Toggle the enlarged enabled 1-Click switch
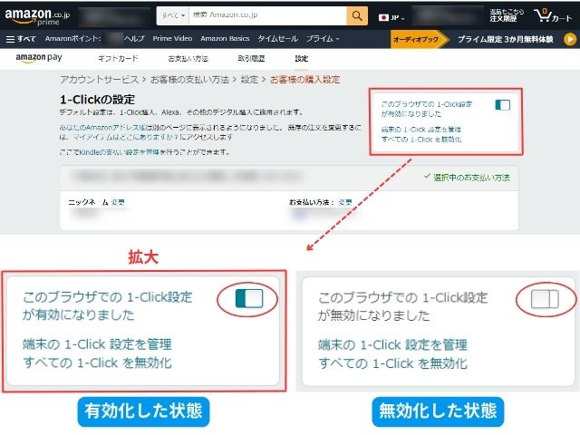The image size is (580, 435). tap(249, 298)
